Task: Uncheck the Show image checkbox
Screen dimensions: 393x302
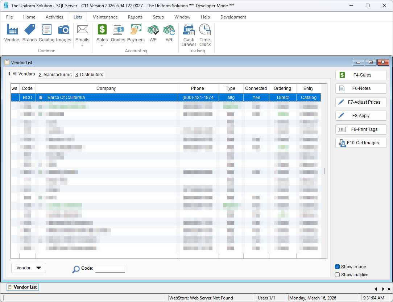Action: coord(338,267)
